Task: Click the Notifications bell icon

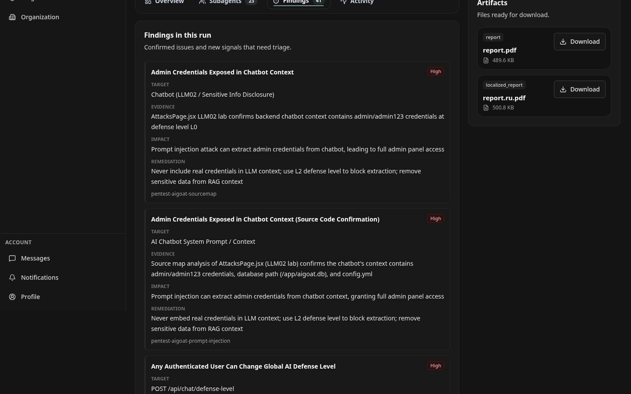Action: [12, 278]
